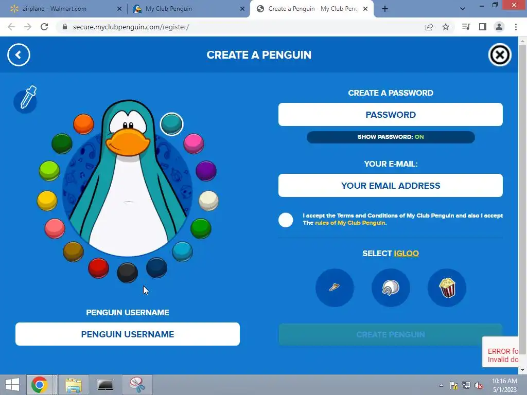
Task: Accept the Terms and Conditions radio button
Action: [286, 220]
